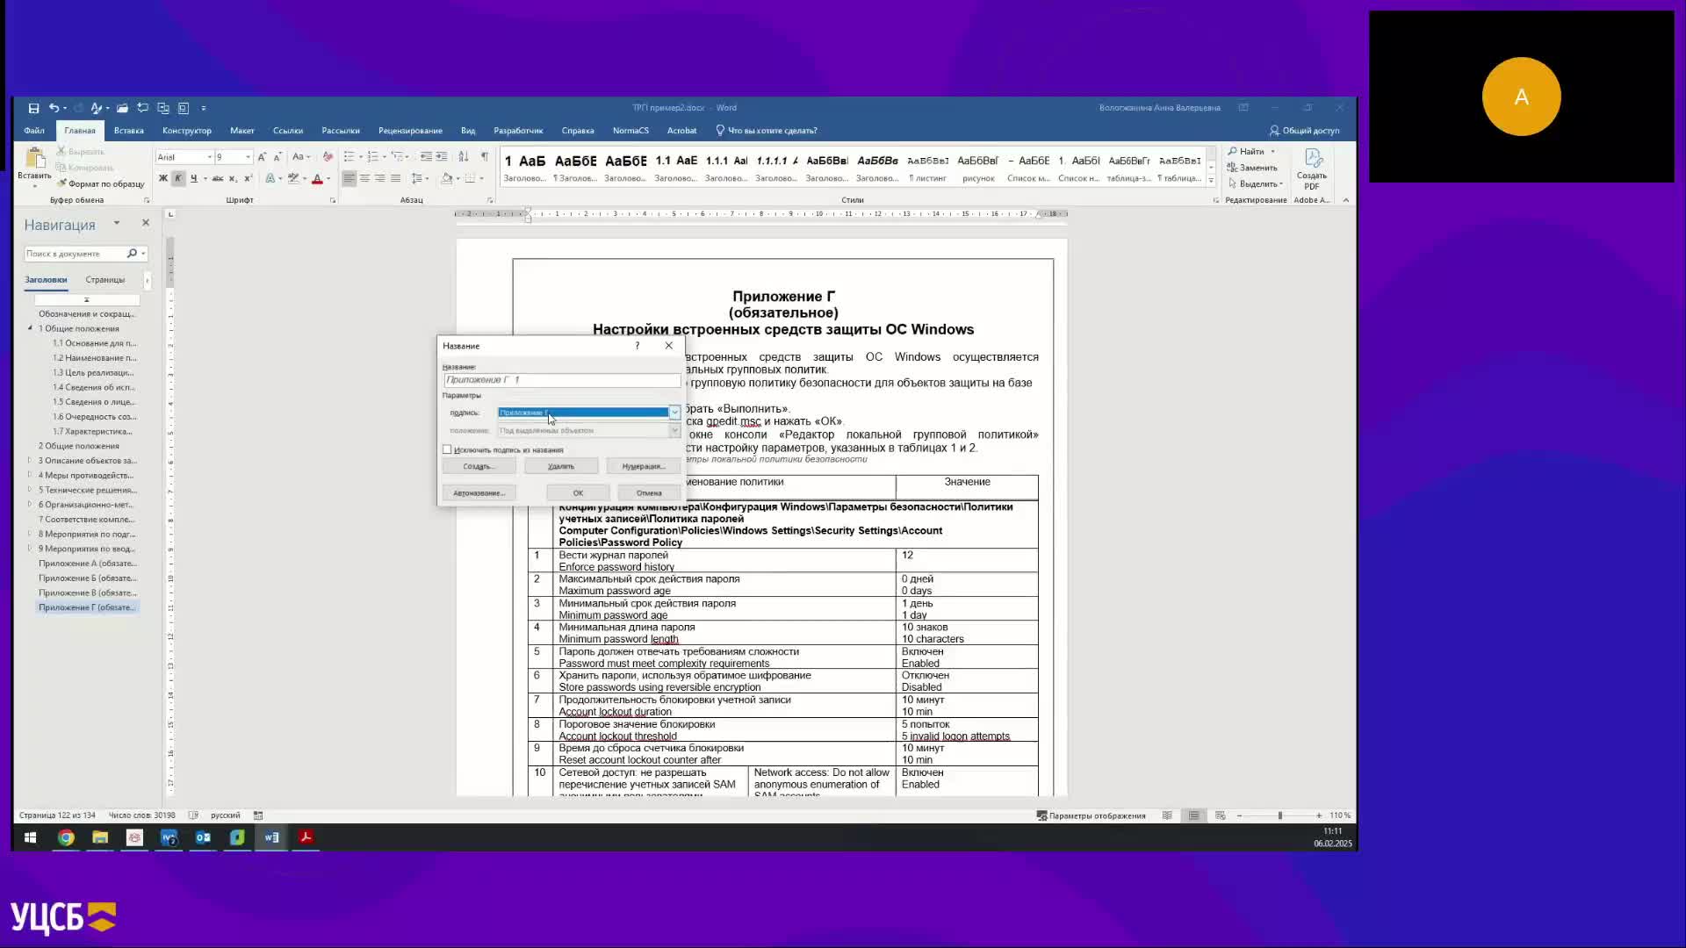This screenshot has width=1686, height=948.
Task: Switch to Web Layout view in status bar
Action: point(1220,815)
